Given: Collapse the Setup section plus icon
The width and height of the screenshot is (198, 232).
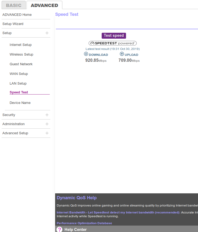Looking at the screenshot, I should point(47,33).
